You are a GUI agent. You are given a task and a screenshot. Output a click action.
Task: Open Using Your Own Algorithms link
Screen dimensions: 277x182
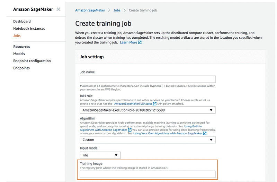coord(168,133)
